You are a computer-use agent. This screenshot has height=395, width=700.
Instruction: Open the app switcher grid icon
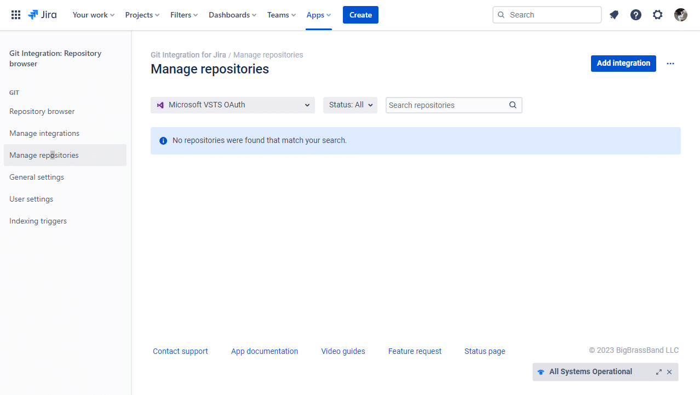pos(16,15)
